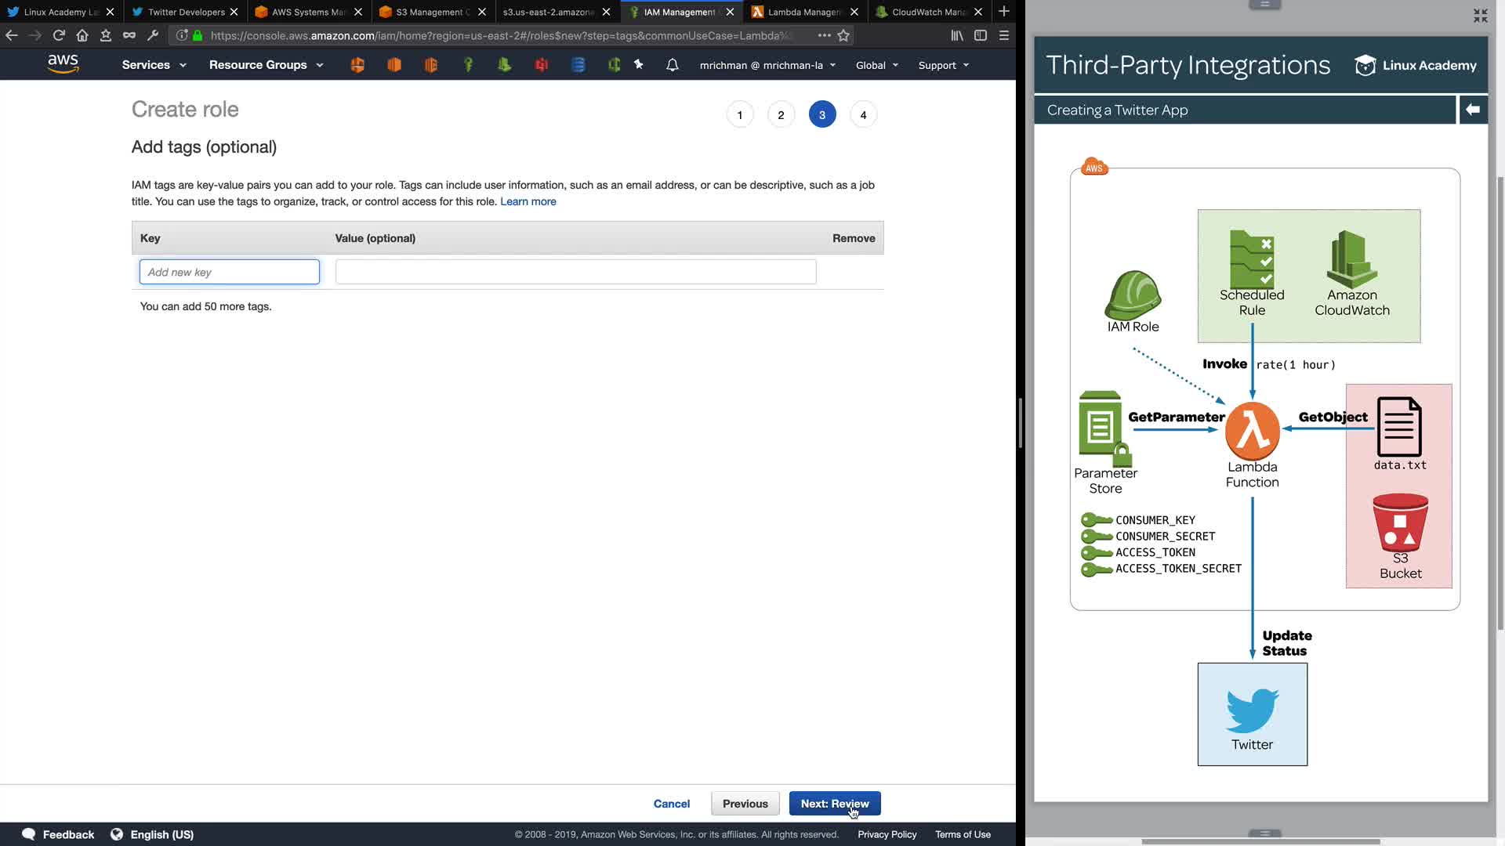Bookmark page with star icon
Screen dimensions: 1505x846
coord(843,35)
